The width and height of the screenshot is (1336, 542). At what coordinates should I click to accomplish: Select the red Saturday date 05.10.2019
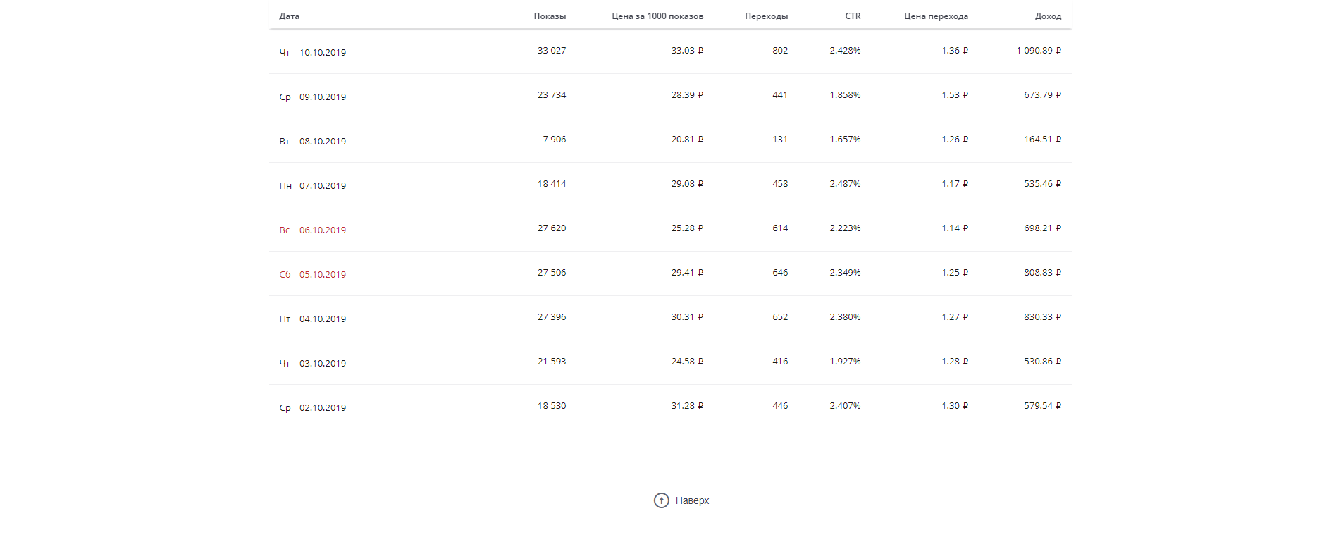point(323,274)
